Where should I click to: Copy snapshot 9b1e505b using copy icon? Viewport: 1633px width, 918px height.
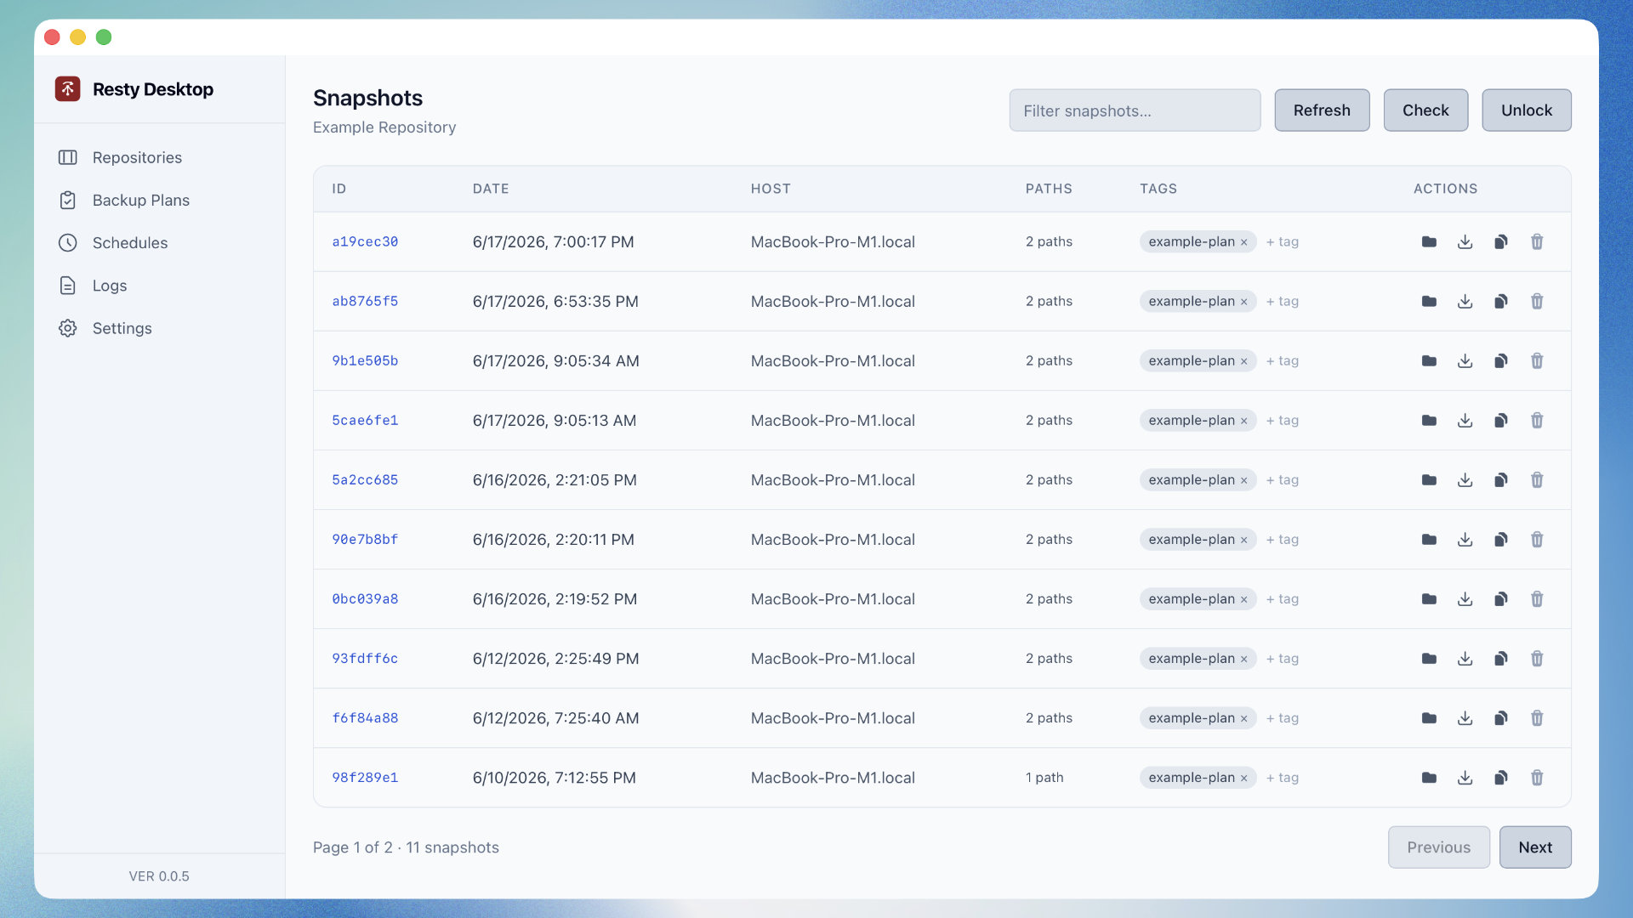pyautogui.click(x=1501, y=360)
